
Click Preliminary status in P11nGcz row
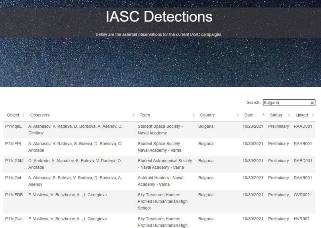tap(278, 219)
